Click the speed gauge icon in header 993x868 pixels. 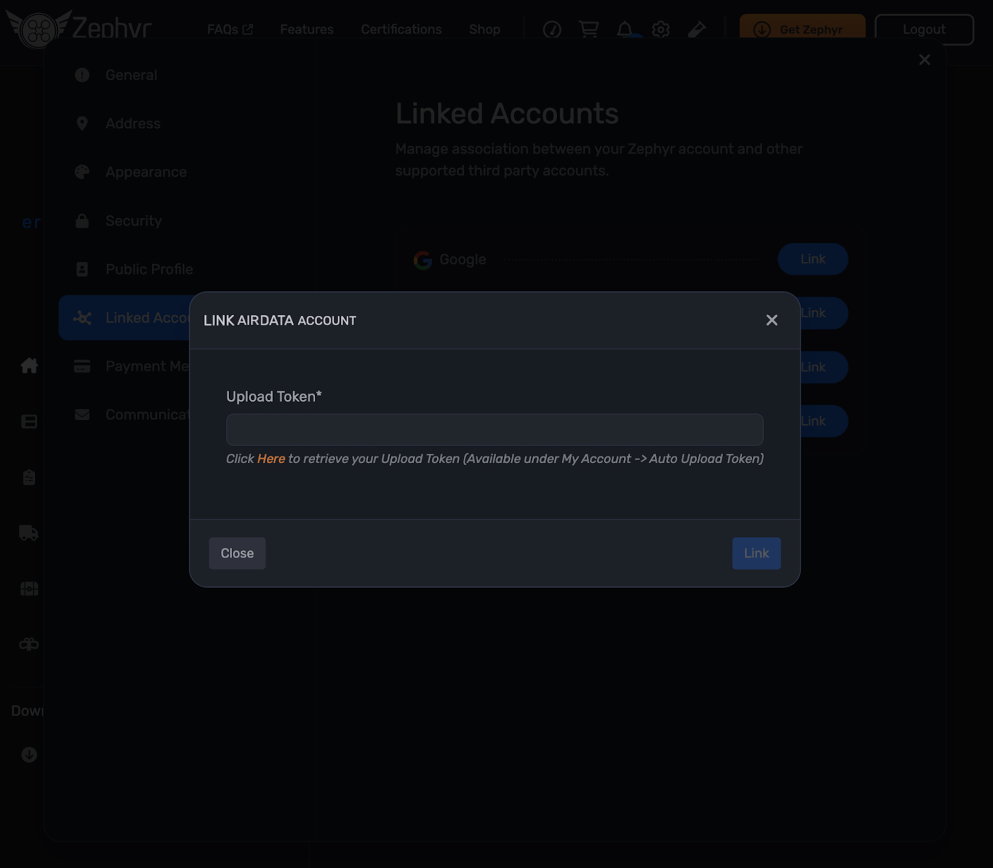[x=552, y=29]
